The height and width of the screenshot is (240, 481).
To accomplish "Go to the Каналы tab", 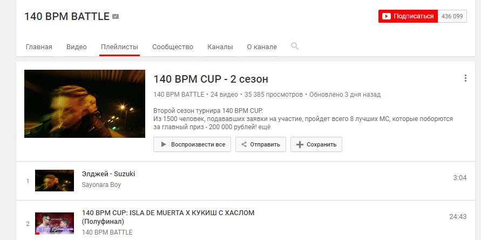I will [220, 47].
